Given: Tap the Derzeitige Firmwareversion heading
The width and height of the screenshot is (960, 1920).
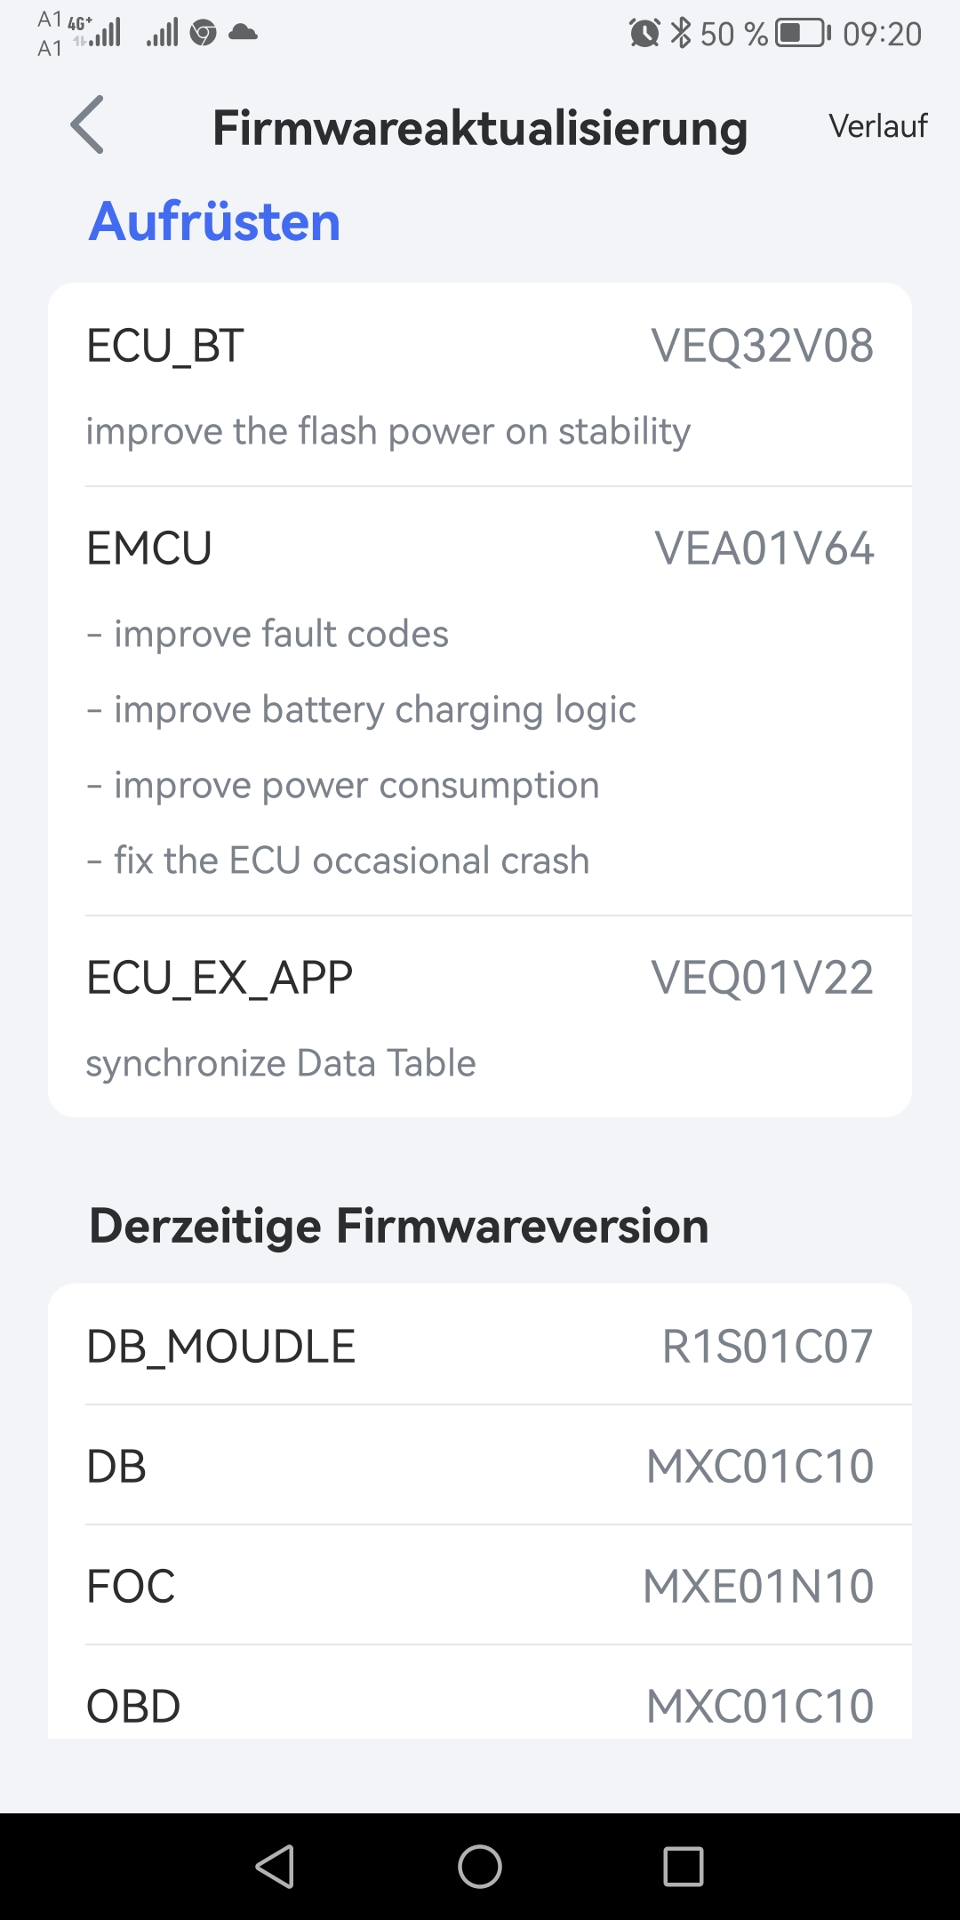Looking at the screenshot, I should pyautogui.click(x=398, y=1226).
